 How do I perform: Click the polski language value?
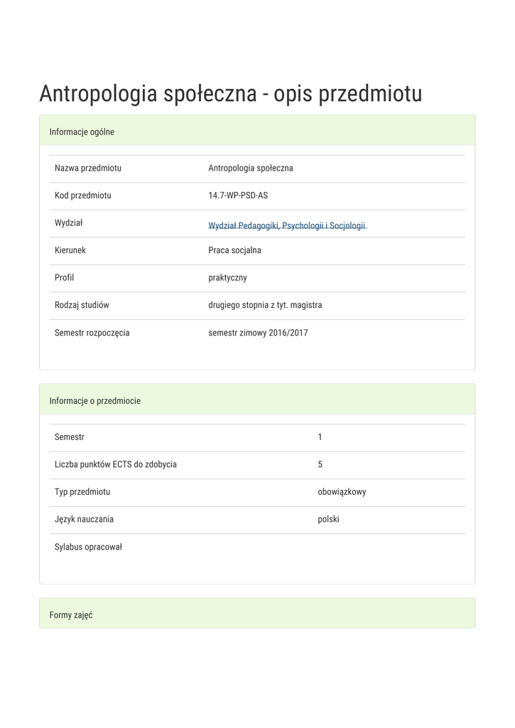(328, 518)
